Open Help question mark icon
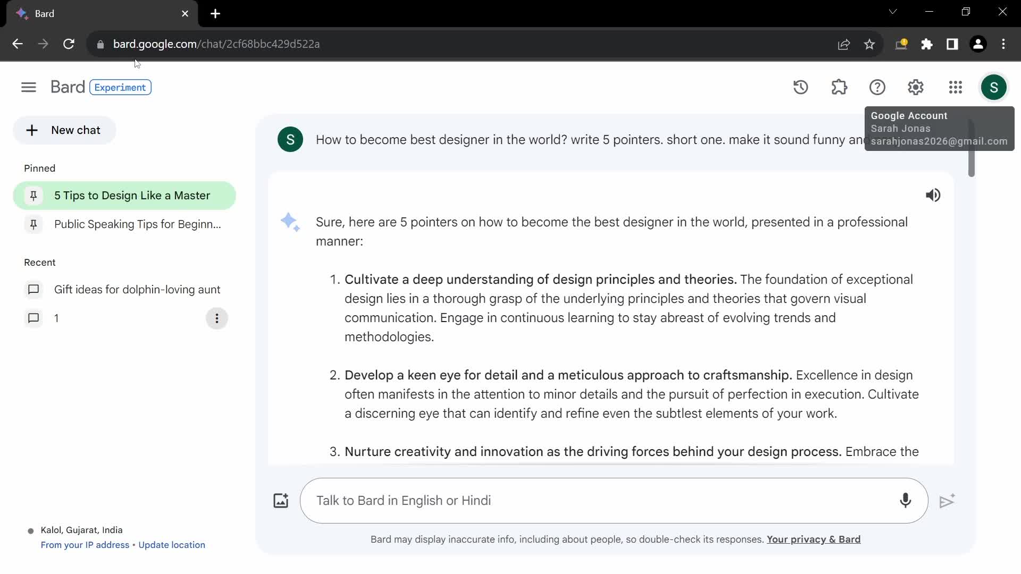 tap(877, 87)
